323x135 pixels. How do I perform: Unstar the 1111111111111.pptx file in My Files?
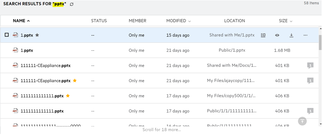68,96
